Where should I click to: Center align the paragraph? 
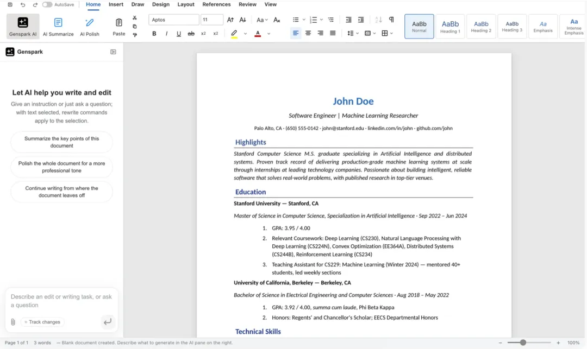(x=308, y=33)
